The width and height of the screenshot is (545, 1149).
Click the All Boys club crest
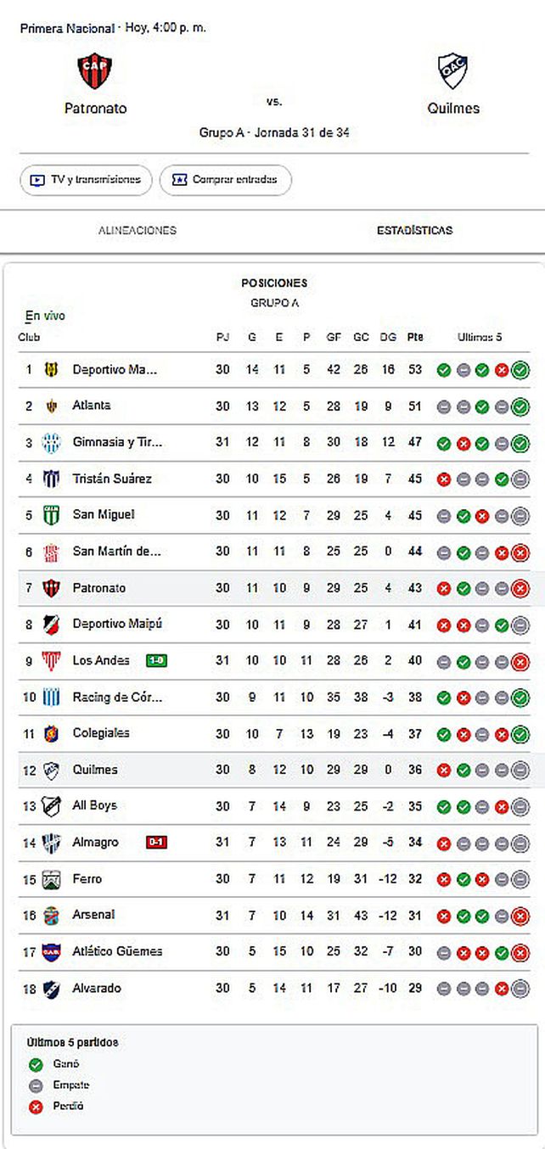tap(52, 806)
